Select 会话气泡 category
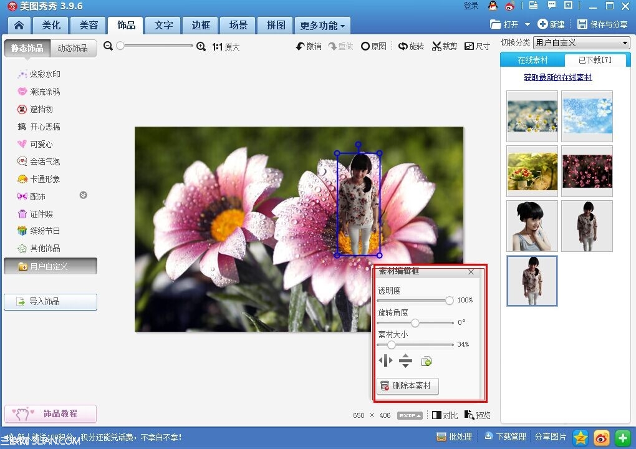The height and width of the screenshot is (449, 636). click(39, 162)
